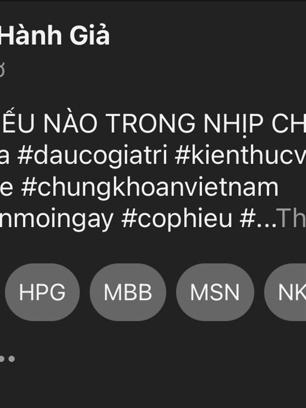The image size is (306, 408).
Task: Tap the post timestamp under the author name
Action: pyautogui.click(x=3, y=70)
